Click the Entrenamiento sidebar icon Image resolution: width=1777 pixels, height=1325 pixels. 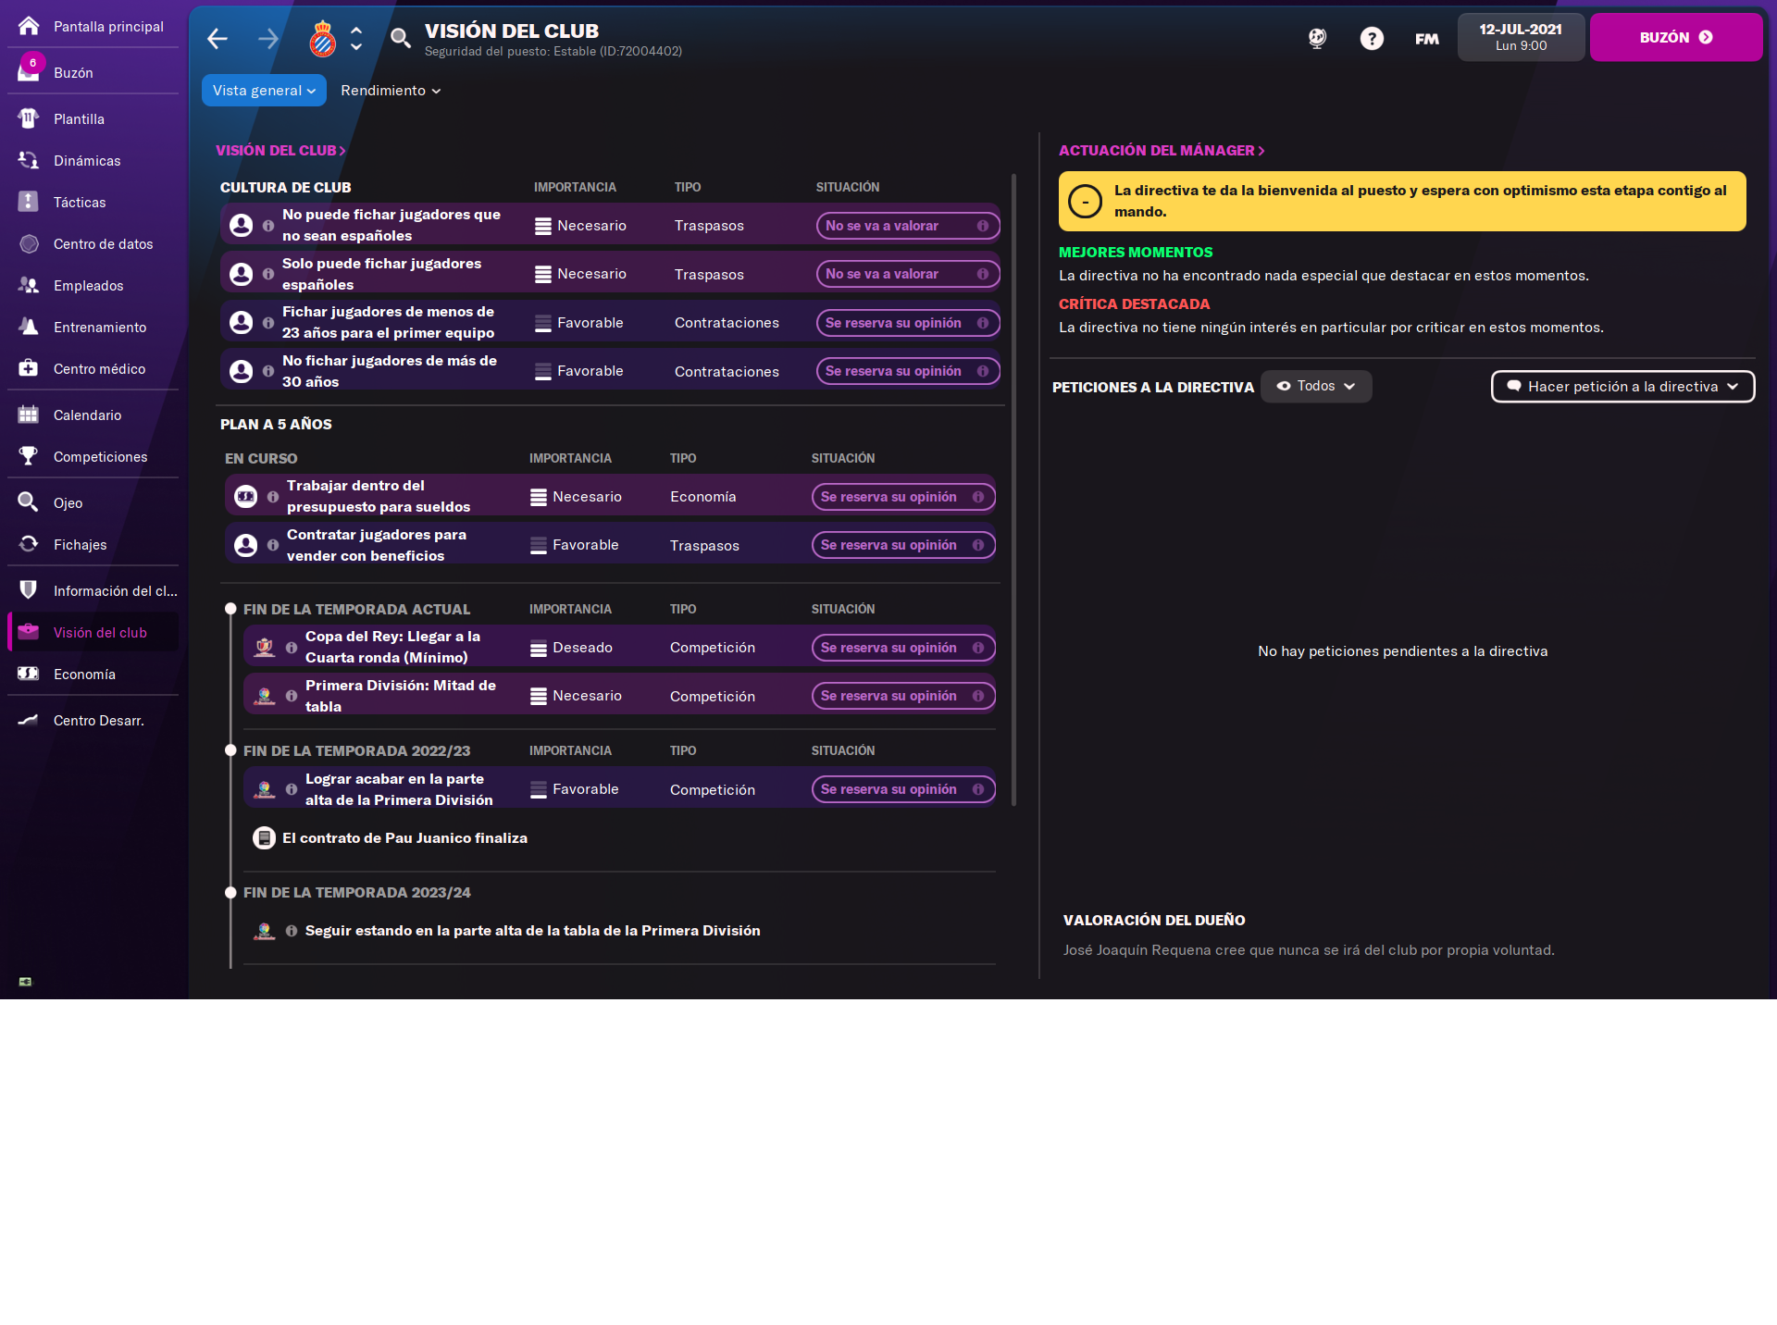tap(29, 327)
